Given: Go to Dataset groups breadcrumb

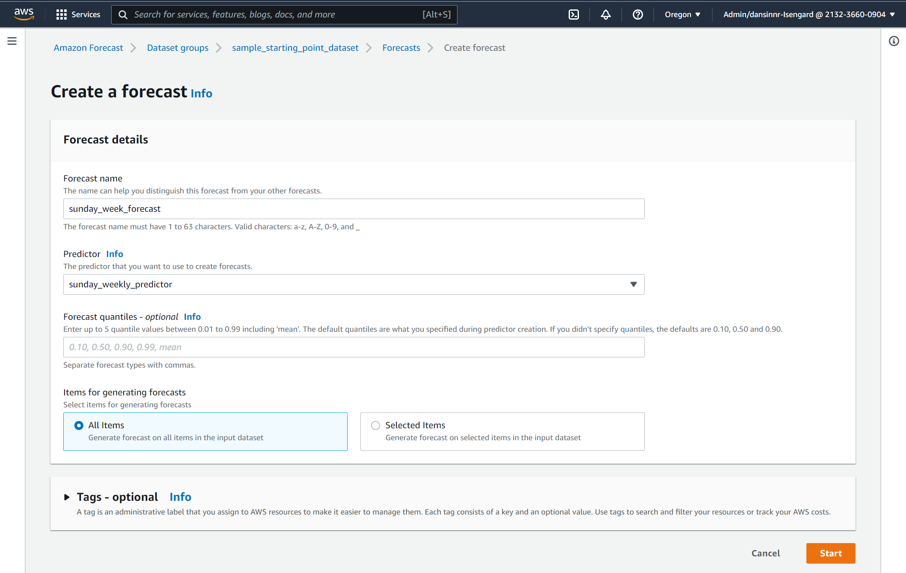Looking at the screenshot, I should click(x=177, y=48).
